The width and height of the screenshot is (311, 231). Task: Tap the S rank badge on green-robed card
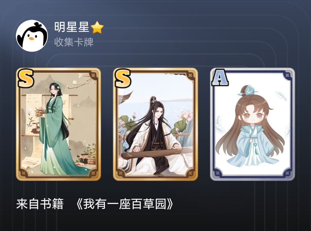pyautogui.click(x=25, y=78)
